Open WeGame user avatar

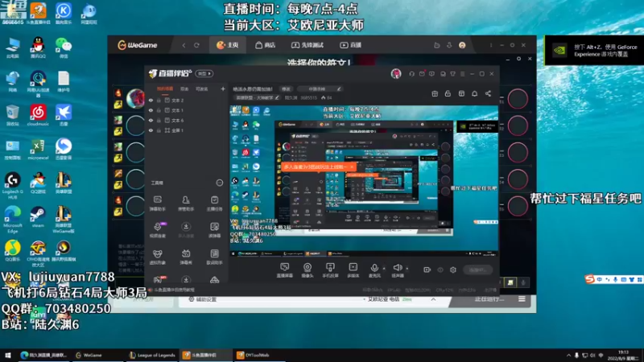click(x=462, y=45)
